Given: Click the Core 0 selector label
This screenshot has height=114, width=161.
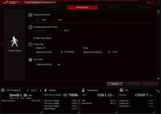Looking at the screenshot, I should coord(34,90).
